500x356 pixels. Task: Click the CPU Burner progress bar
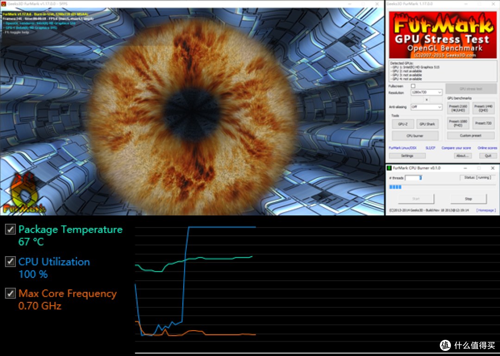point(443,187)
